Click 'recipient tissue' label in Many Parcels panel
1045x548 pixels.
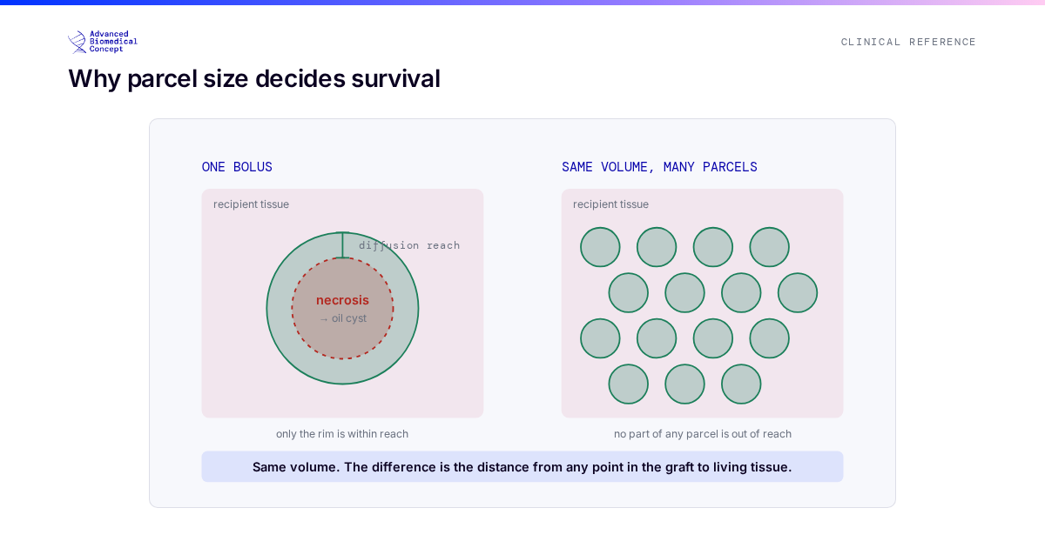coord(610,204)
